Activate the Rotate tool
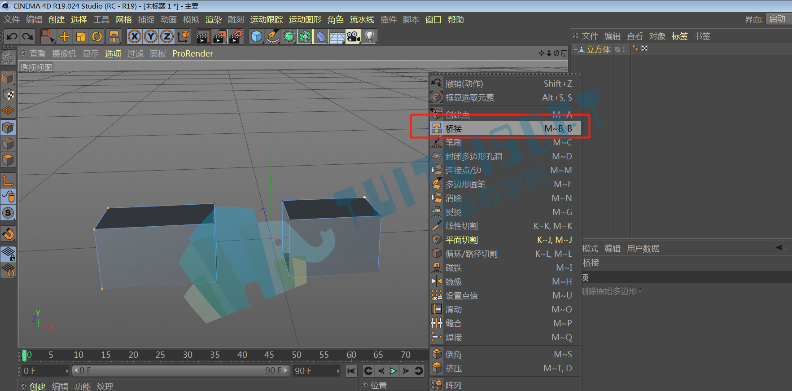This screenshot has width=792, height=391. tap(97, 36)
